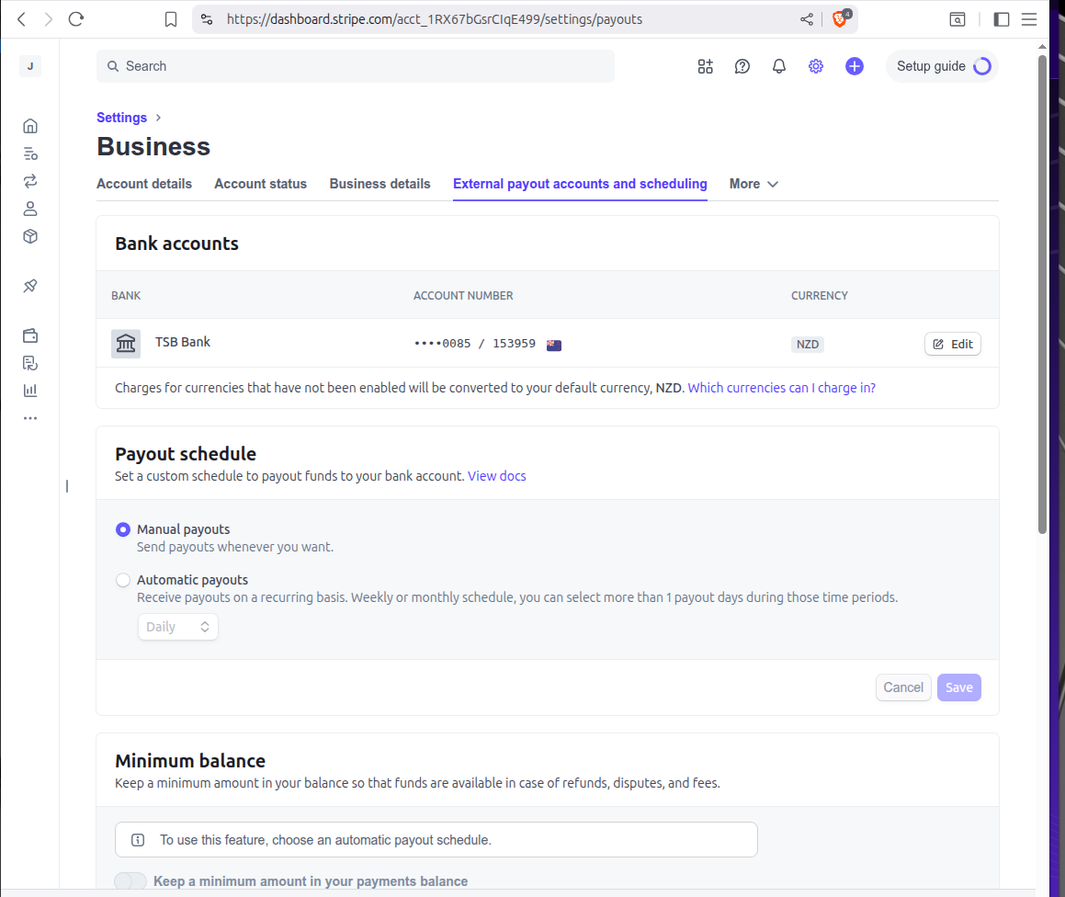The width and height of the screenshot is (1065, 897).
Task: Click the help question mark icon
Action: coord(742,66)
